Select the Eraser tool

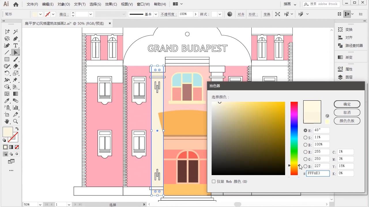(16, 66)
